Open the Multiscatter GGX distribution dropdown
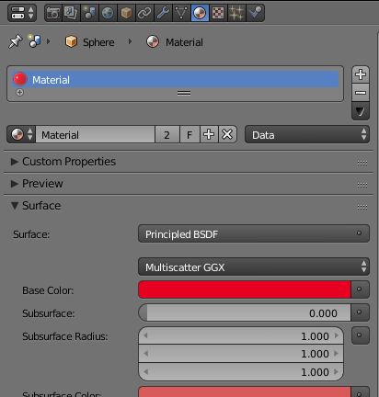 254,267
